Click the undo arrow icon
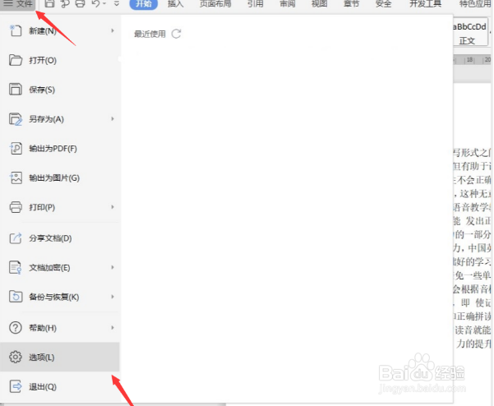Image resolution: width=494 pixels, height=406 pixels. point(96,4)
